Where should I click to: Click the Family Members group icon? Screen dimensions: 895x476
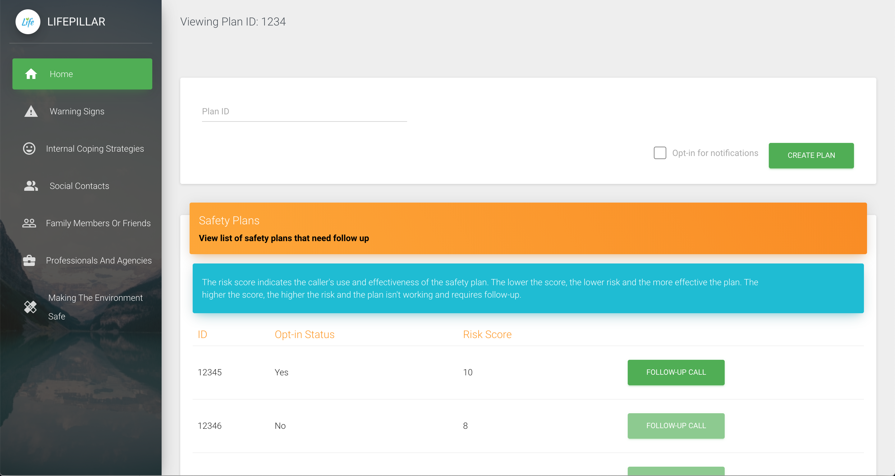tap(29, 223)
